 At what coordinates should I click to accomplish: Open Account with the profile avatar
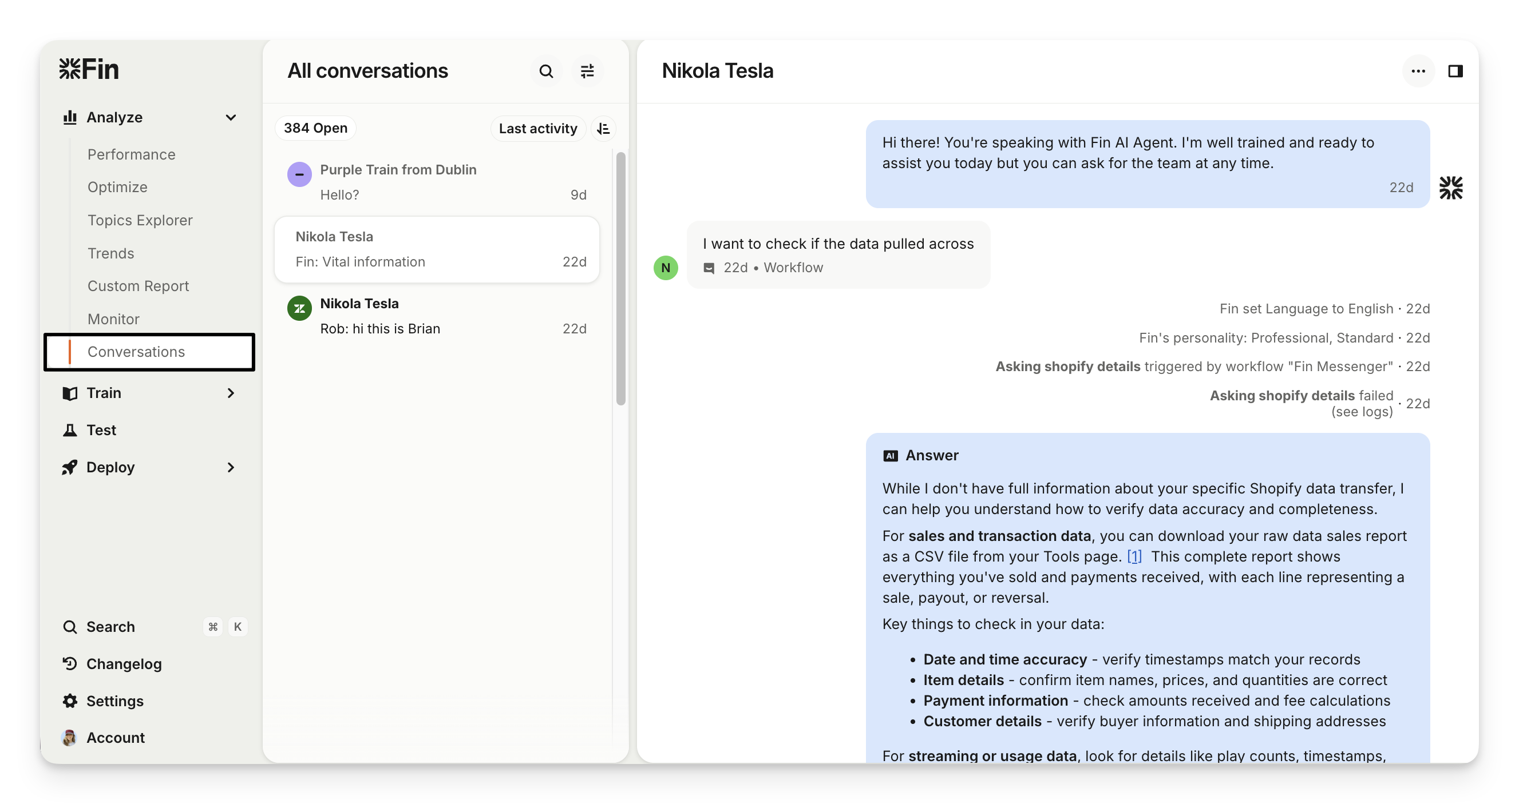point(70,738)
